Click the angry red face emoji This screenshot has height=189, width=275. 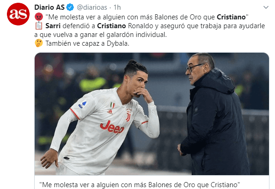[x=39, y=17]
